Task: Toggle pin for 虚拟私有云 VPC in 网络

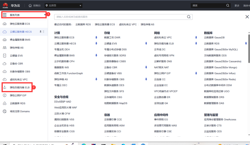Action: [x=196, y=37]
